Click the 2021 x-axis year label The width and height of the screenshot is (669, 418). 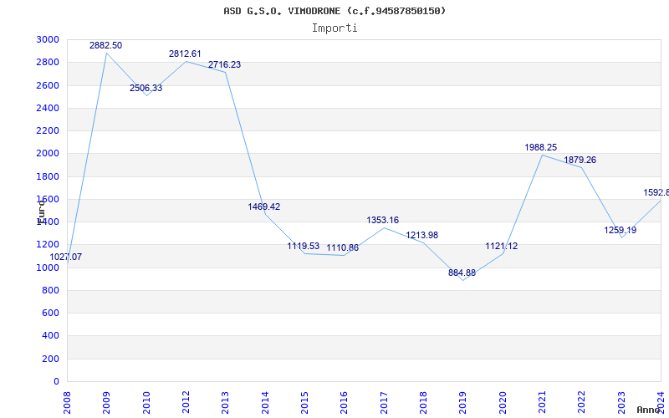coord(542,403)
